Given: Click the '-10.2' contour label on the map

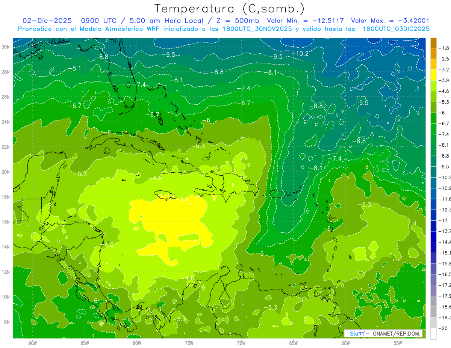Looking at the screenshot, I should pyautogui.click(x=300, y=53).
